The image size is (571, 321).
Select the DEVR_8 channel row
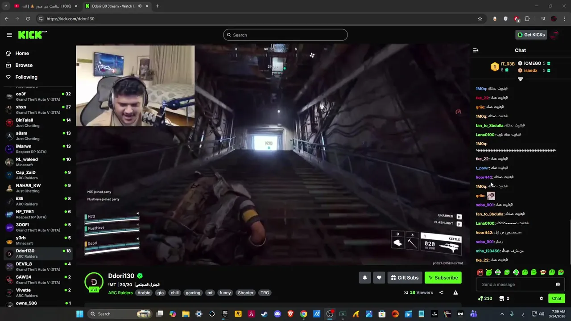38,266
